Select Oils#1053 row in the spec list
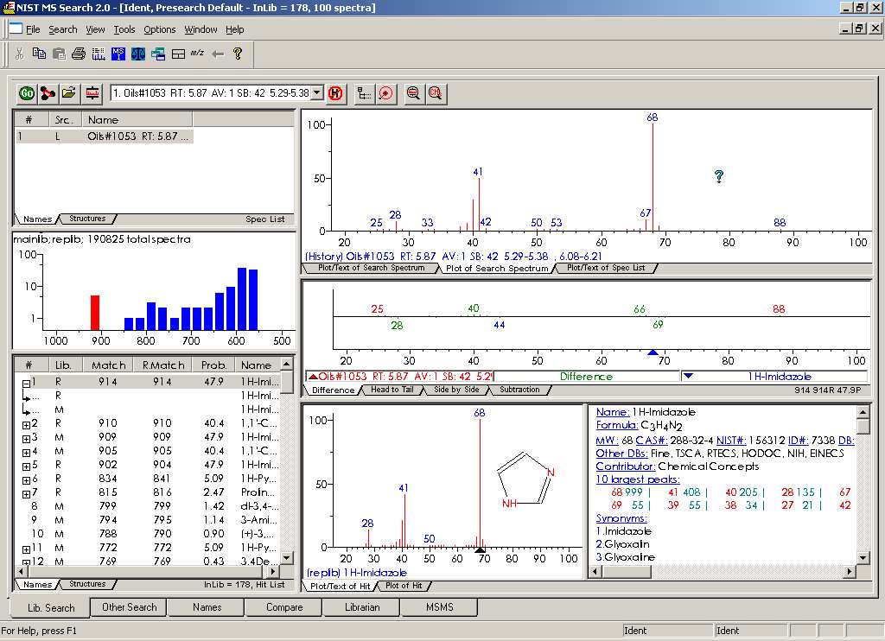 [x=105, y=136]
